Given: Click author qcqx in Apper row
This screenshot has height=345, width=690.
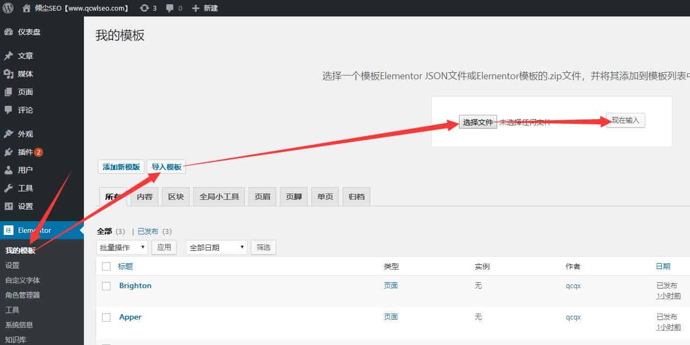Looking at the screenshot, I should [573, 317].
